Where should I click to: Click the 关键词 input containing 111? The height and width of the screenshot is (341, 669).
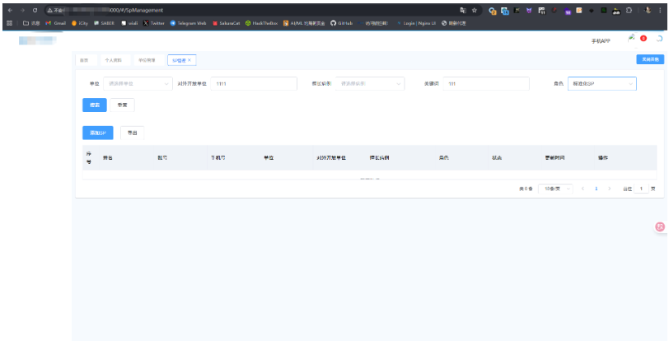tap(486, 84)
